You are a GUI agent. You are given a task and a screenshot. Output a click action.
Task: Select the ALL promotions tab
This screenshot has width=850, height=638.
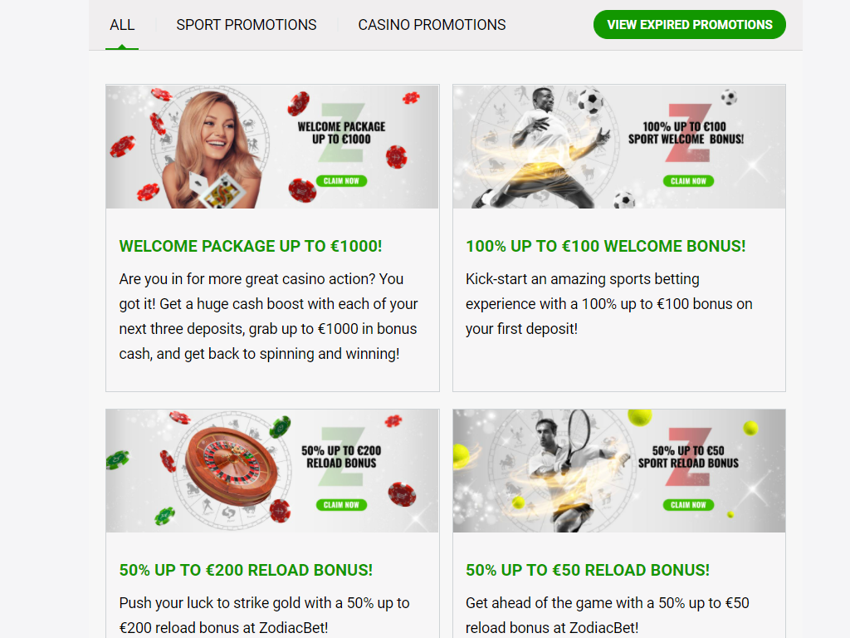122,25
